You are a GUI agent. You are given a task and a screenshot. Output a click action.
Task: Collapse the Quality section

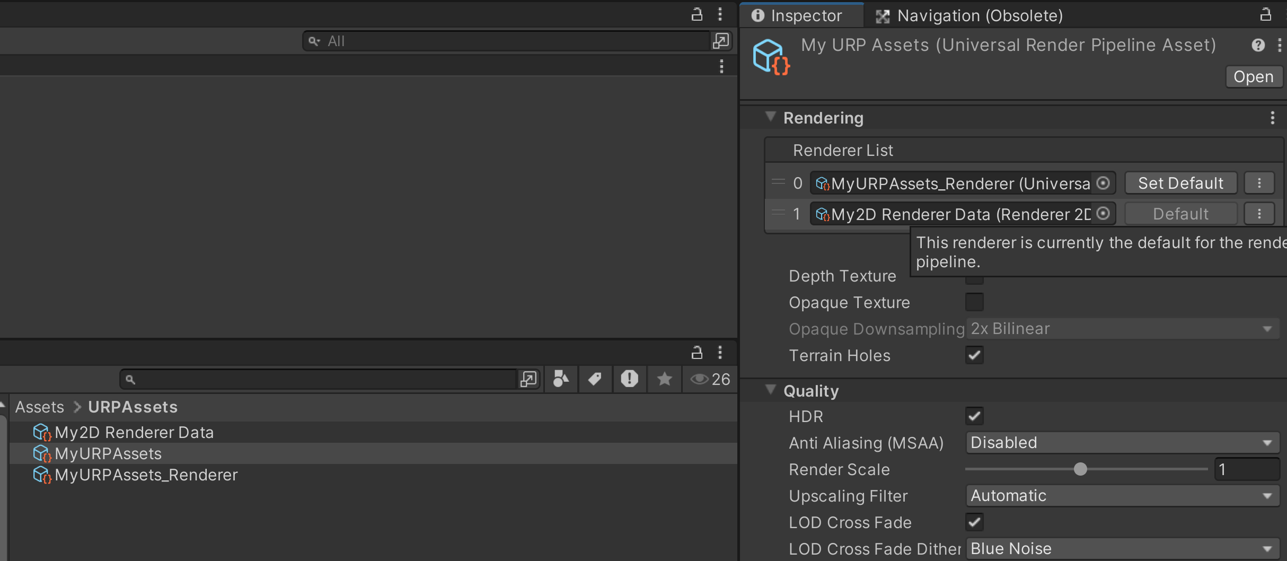[771, 390]
